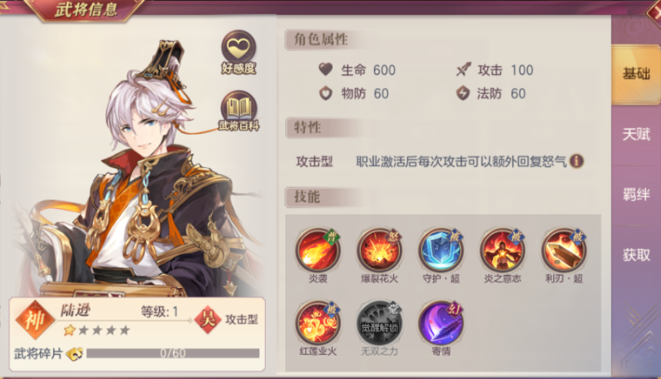Tap the 武将碎片 fragment icon
The width and height of the screenshot is (661, 379).
pos(74,354)
